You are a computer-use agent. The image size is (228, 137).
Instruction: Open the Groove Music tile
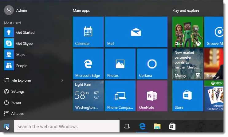(214, 32)
